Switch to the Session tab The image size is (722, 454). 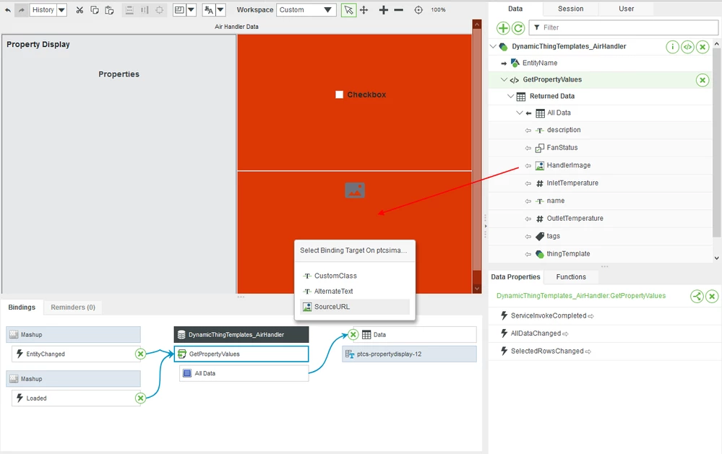570,9
